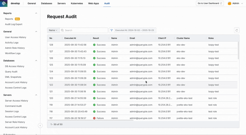Click the table vertical scrollbar
The image size is (246, 135).
[x=238, y=50]
